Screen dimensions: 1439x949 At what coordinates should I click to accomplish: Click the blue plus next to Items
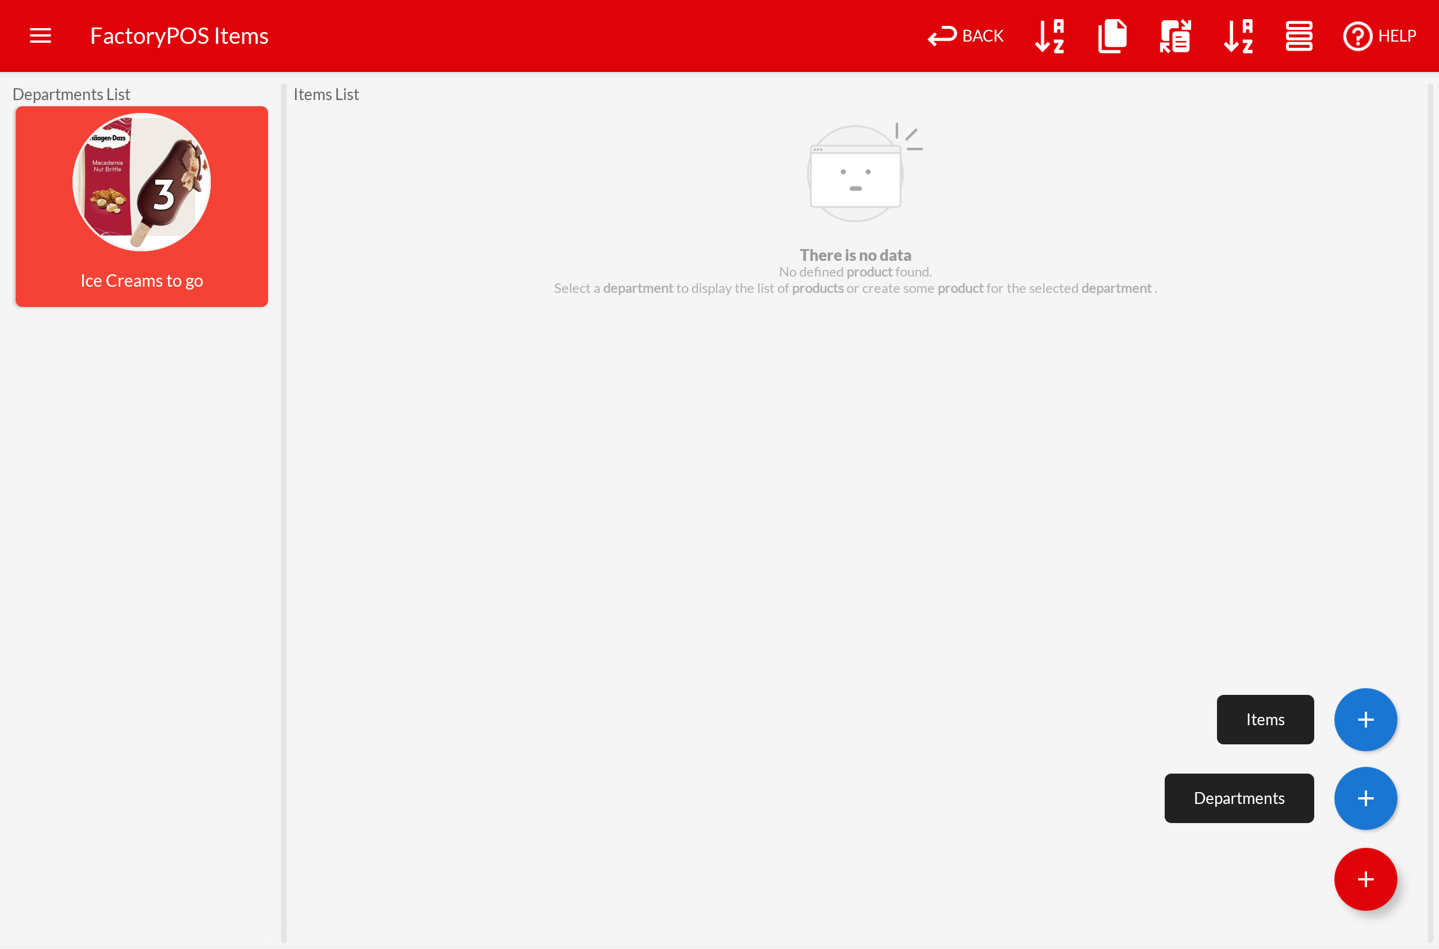(x=1365, y=719)
